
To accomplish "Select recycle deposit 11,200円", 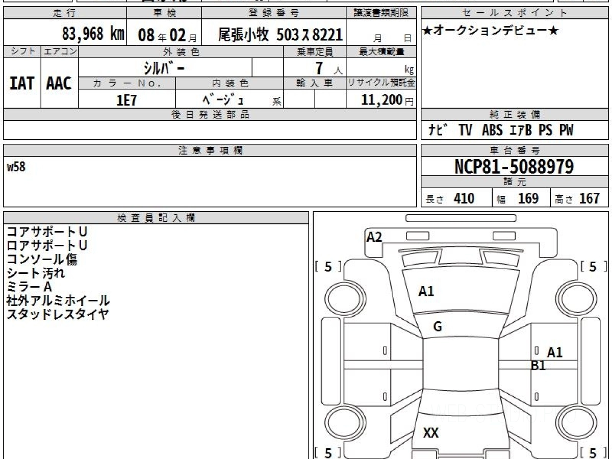I will tap(388, 100).
